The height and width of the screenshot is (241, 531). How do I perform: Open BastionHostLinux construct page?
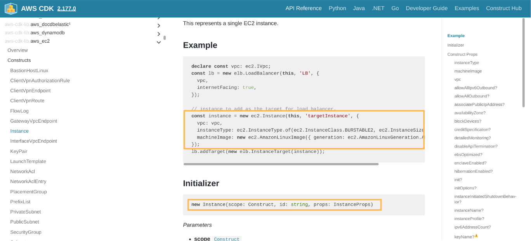tap(29, 71)
